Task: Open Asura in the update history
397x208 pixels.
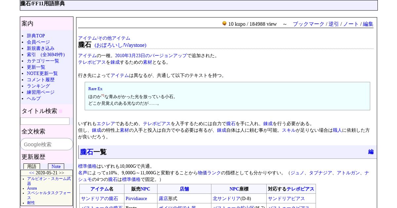Action: 32,188
